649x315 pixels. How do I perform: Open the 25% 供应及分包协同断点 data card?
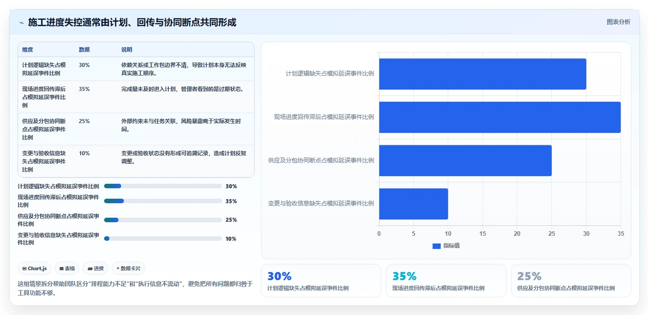click(571, 281)
